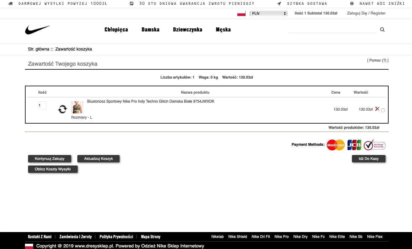Click the Zaloguj Się link

pyautogui.click(x=357, y=13)
